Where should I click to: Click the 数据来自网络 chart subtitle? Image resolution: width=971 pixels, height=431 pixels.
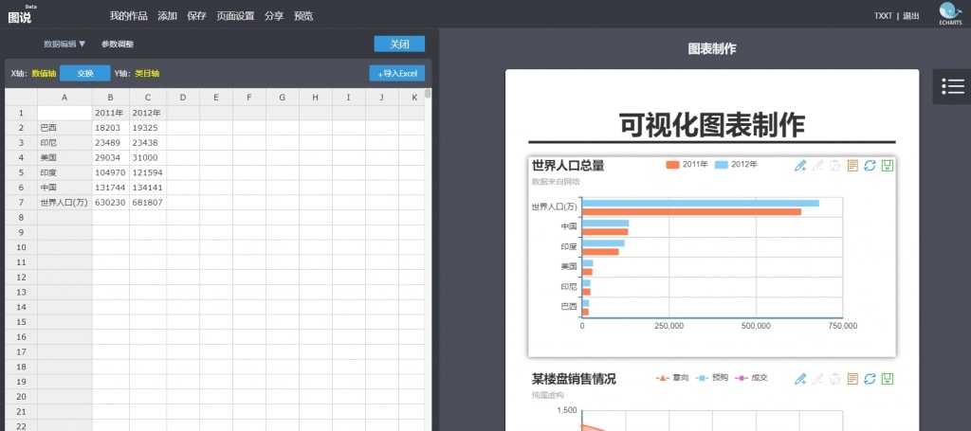556,181
